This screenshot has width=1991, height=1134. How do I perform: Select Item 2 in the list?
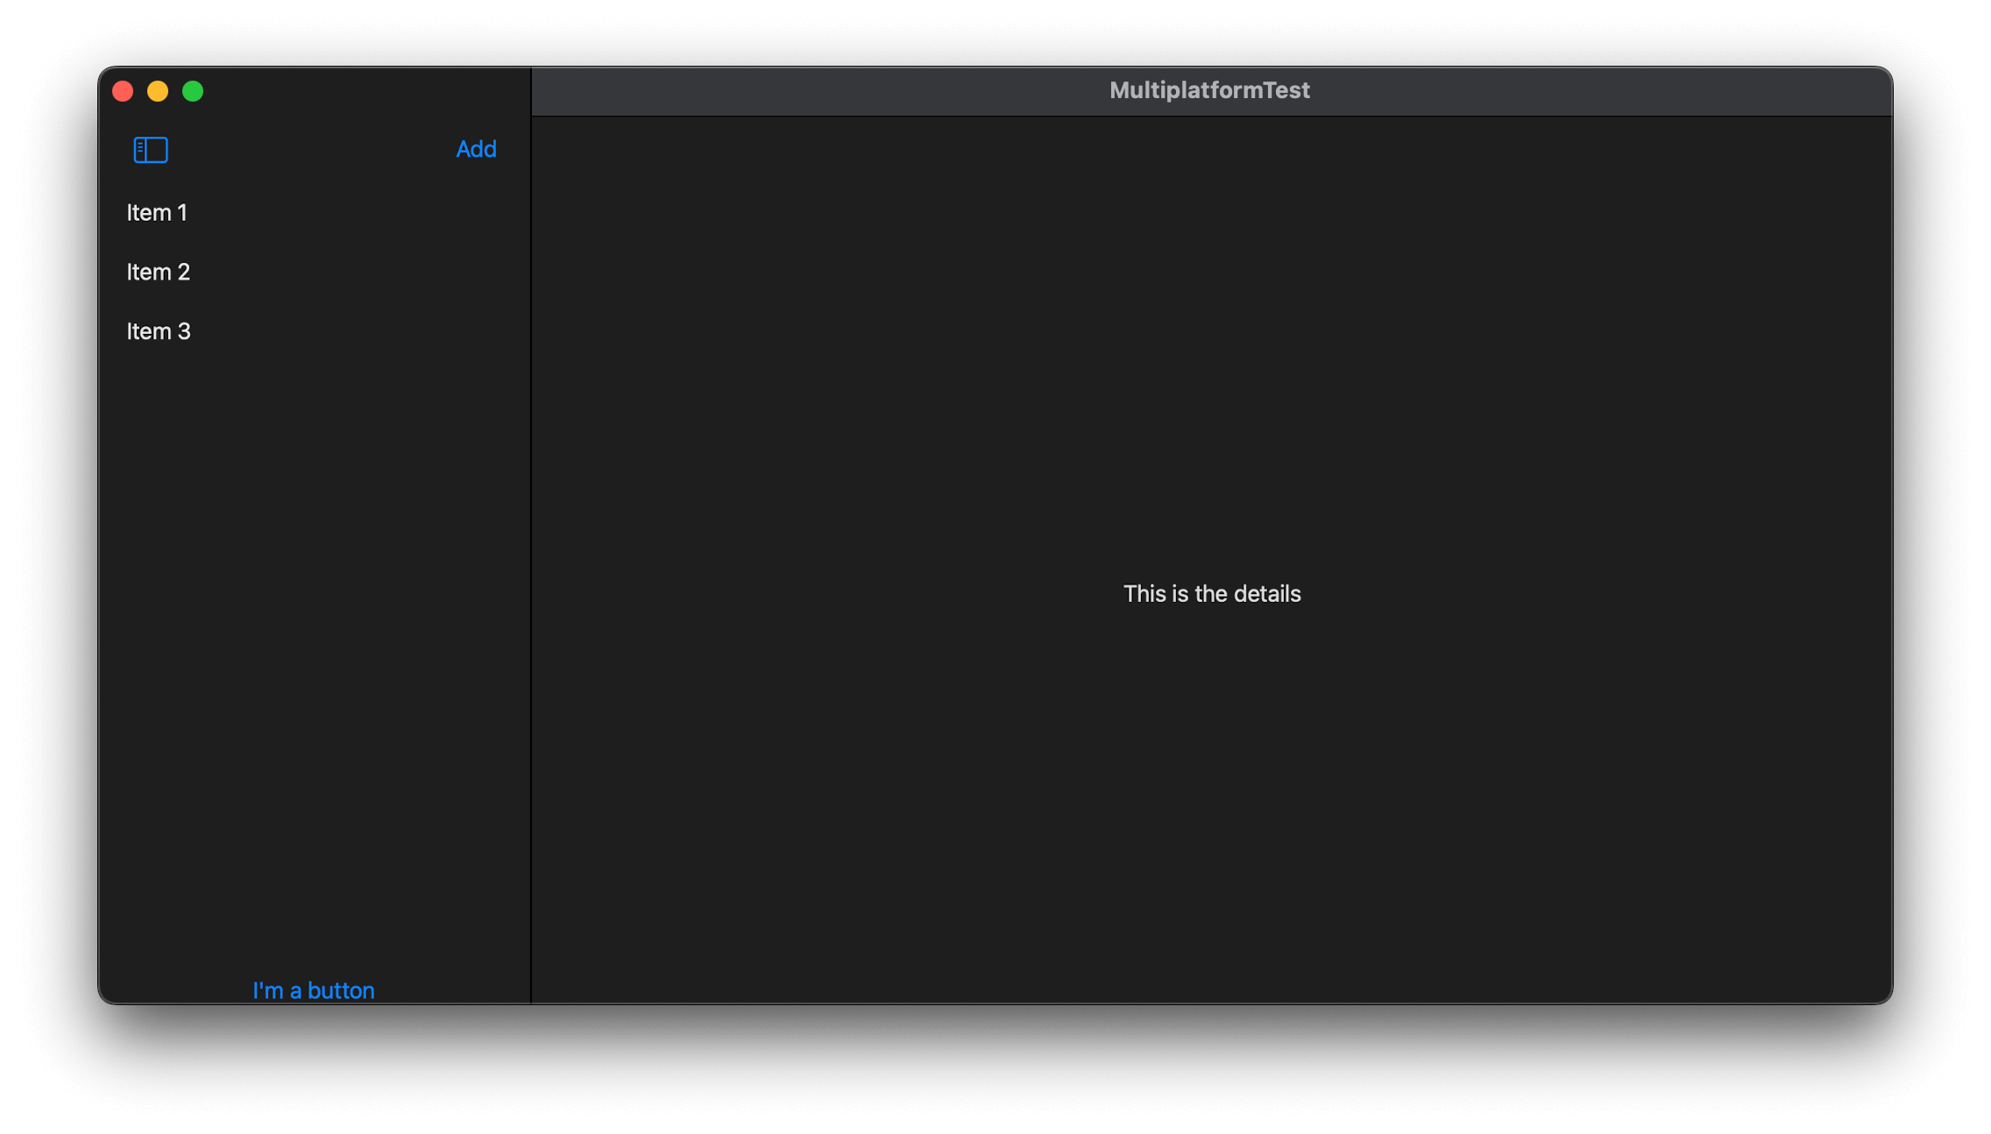[x=314, y=273]
